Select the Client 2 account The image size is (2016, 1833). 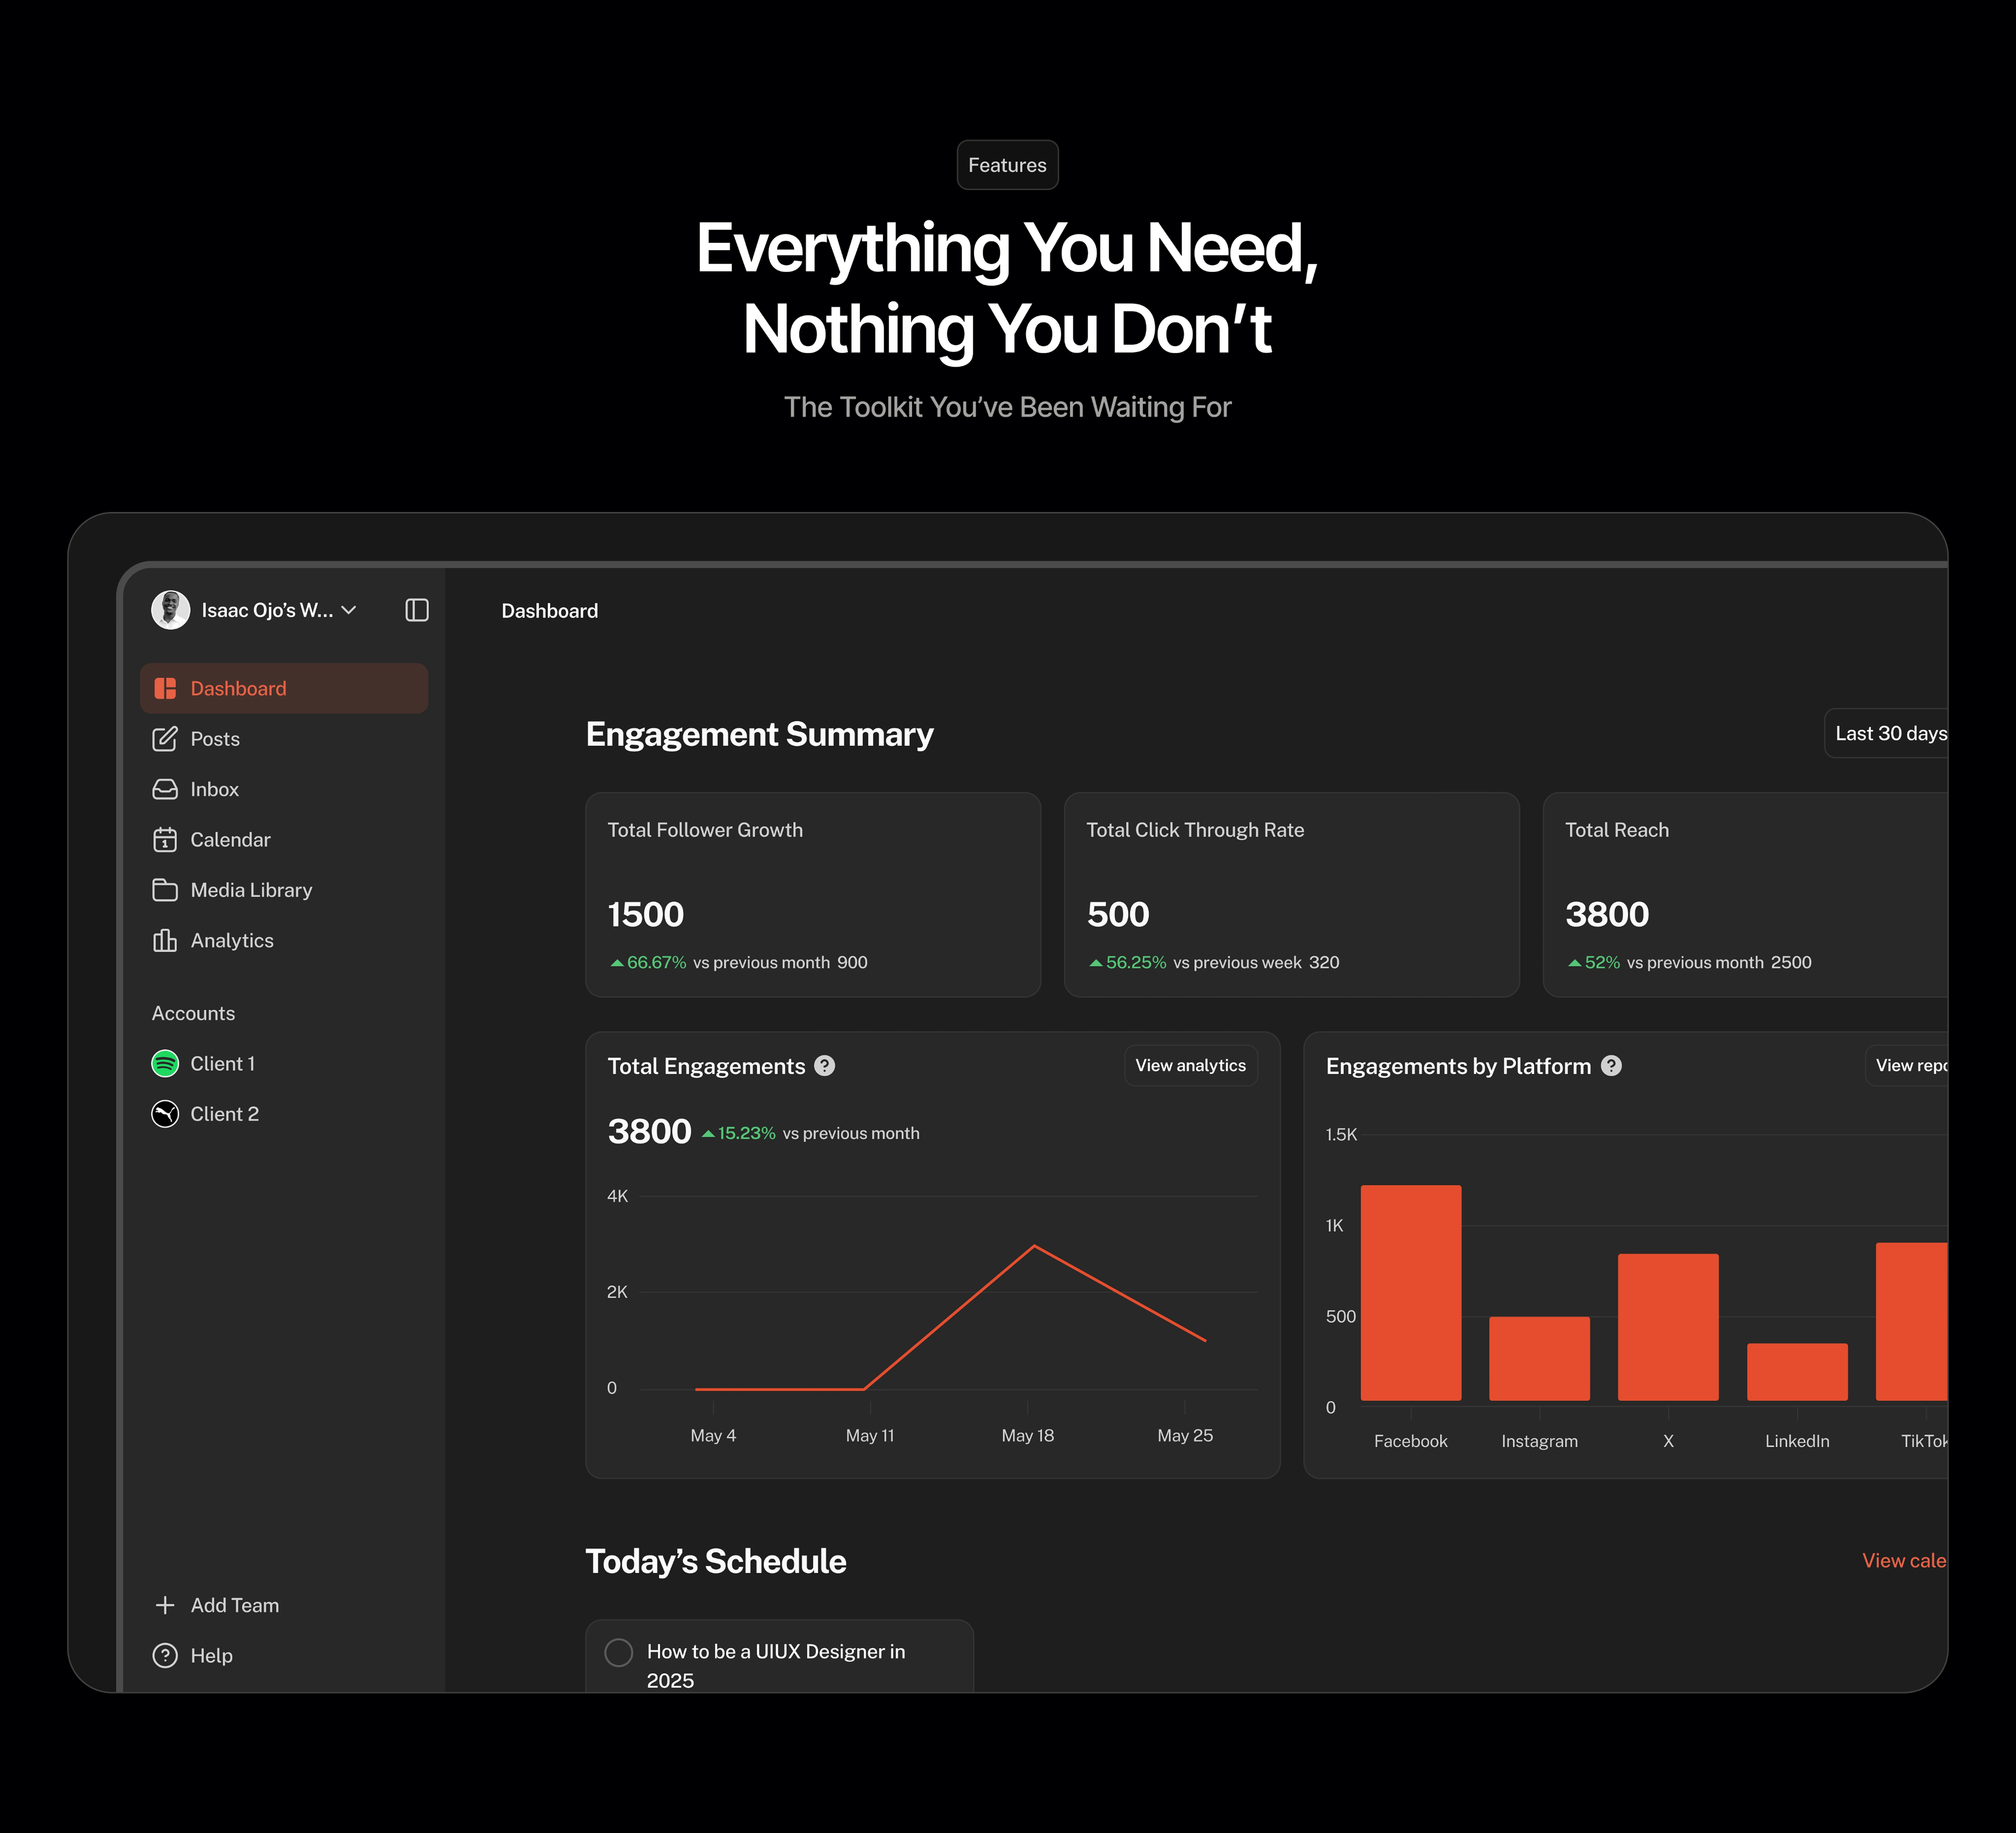point(284,1114)
